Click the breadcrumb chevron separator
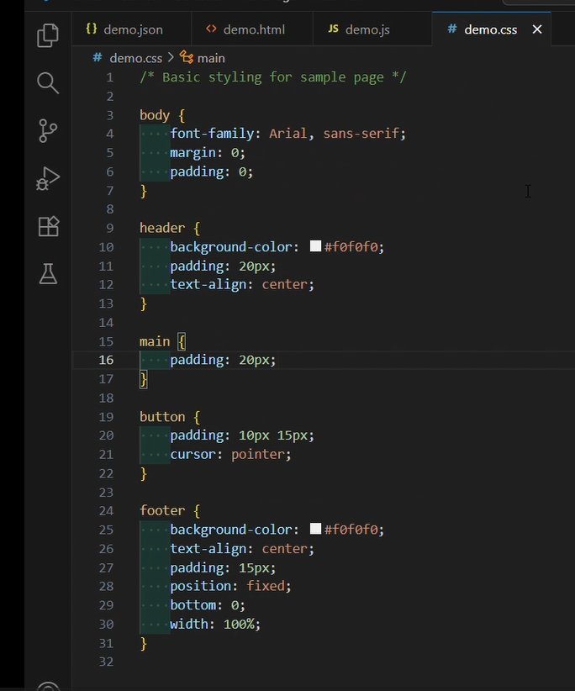The image size is (575, 691). [x=171, y=58]
